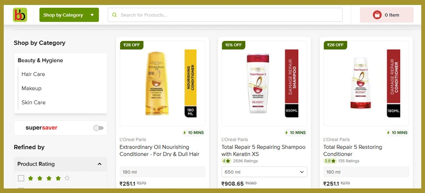Click the bigbasket logo icon

[x=20, y=15]
